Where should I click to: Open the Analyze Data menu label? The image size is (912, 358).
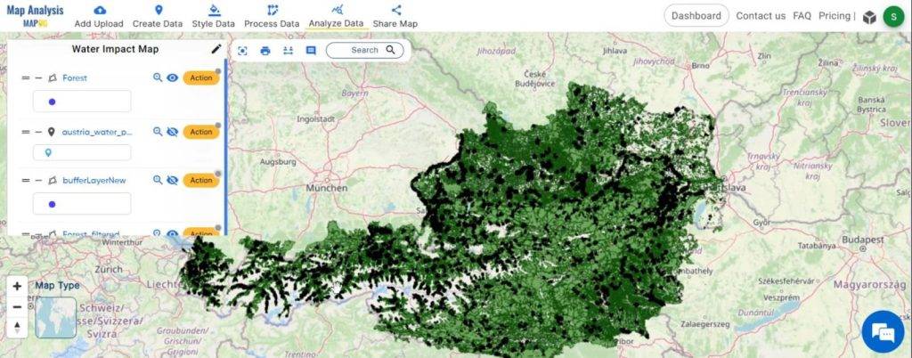click(336, 24)
